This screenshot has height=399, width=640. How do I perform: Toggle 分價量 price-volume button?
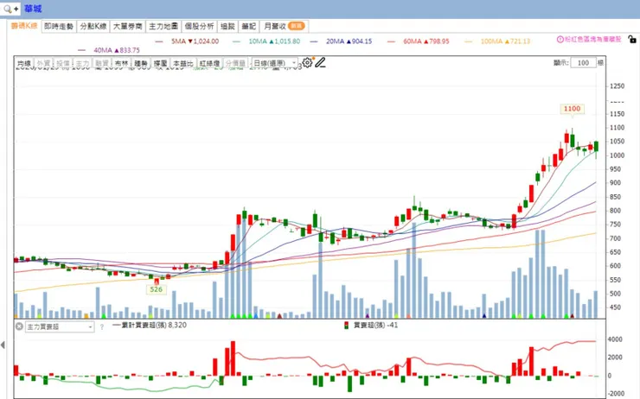pos(235,63)
